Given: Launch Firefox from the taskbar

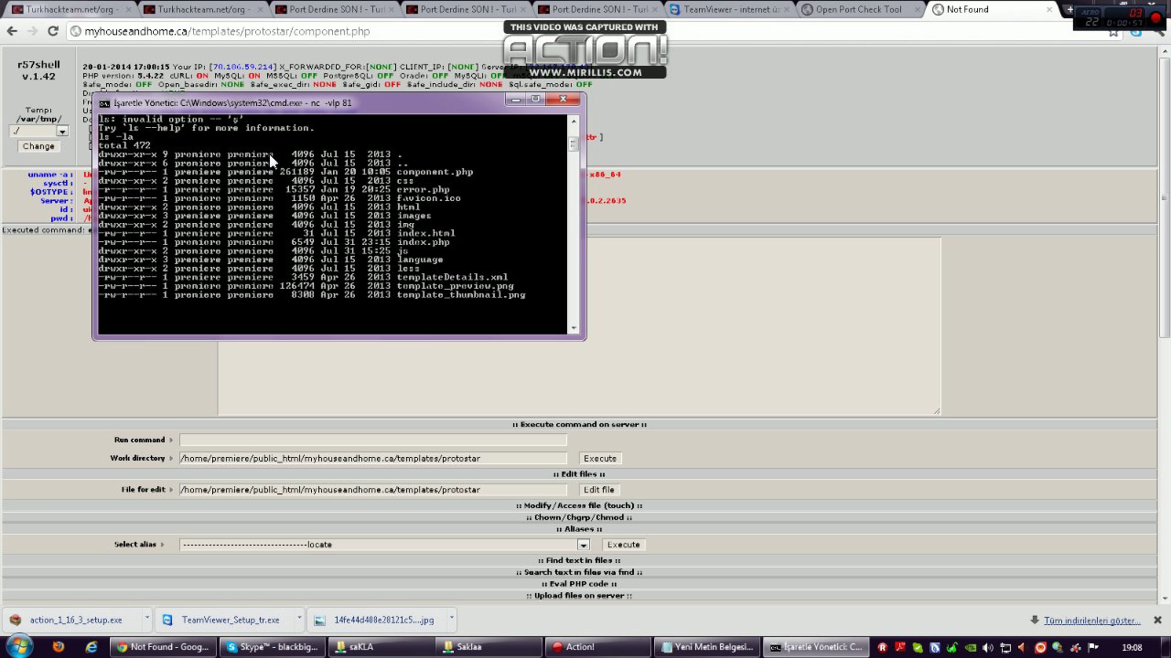Looking at the screenshot, I should point(59,647).
